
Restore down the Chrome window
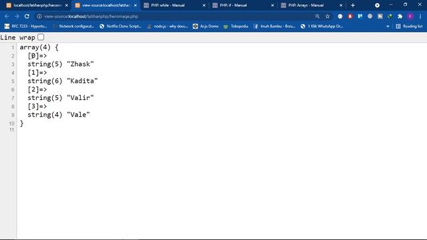[405, 5]
